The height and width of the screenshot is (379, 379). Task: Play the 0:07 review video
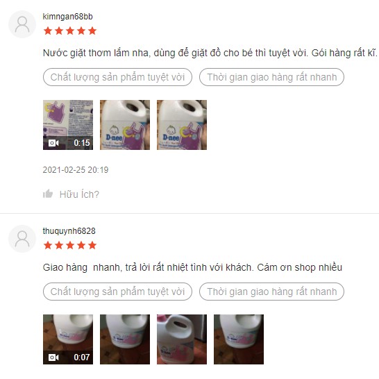pyautogui.click(x=68, y=339)
